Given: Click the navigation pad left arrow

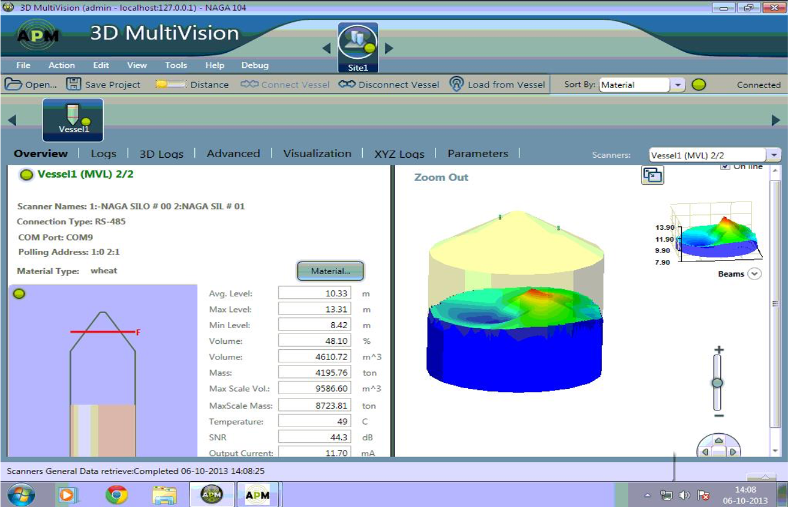Looking at the screenshot, I should point(706,452).
